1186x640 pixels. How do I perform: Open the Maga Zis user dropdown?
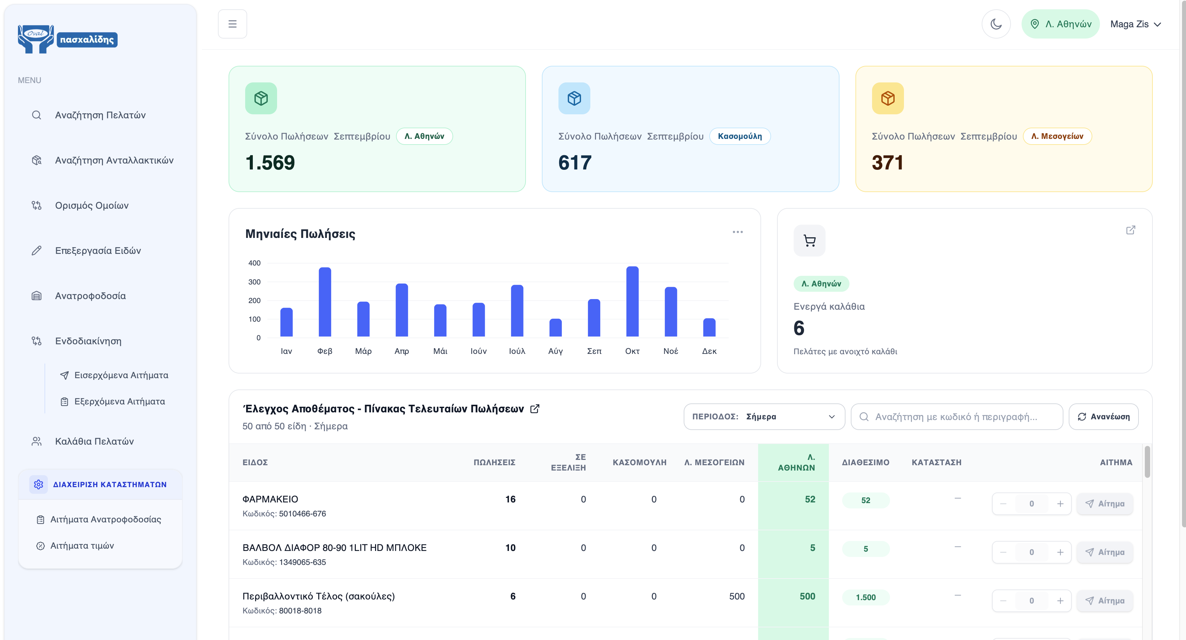1136,24
